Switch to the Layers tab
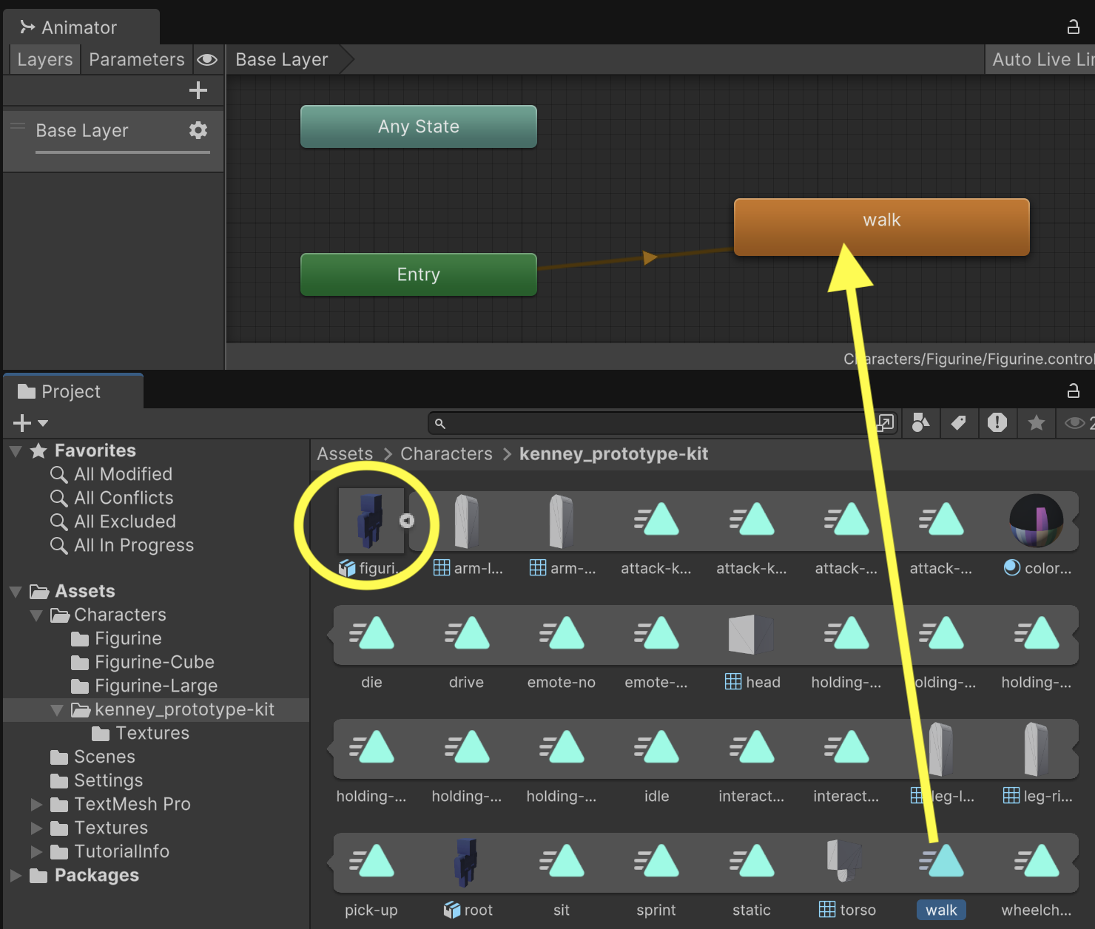Screen dimensions: 1095x929 point(44,59)
